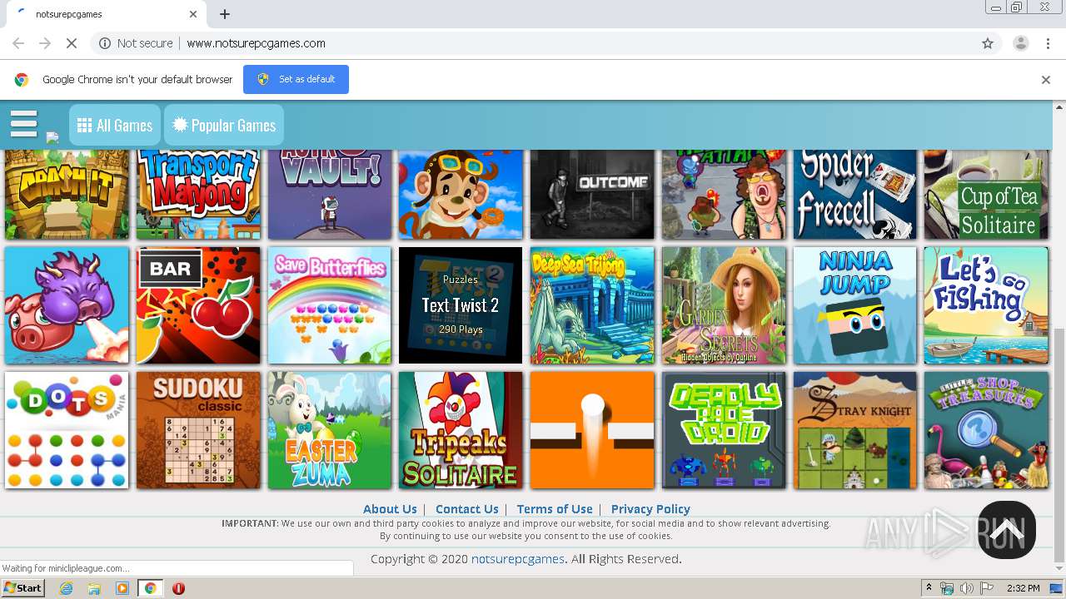Open the Stray Knight game
This screenshot has height=599, width=1066.
click(x=854, y=430)
